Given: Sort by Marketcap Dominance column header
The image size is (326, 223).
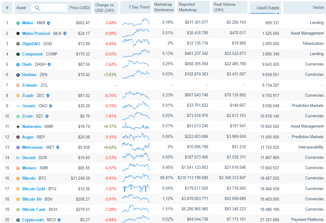Looking at the screenshot, I should coord(164,7).
